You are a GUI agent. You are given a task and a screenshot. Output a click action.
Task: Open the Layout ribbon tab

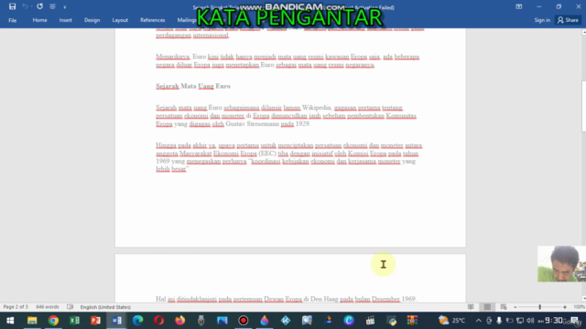[x=120, y=20]
